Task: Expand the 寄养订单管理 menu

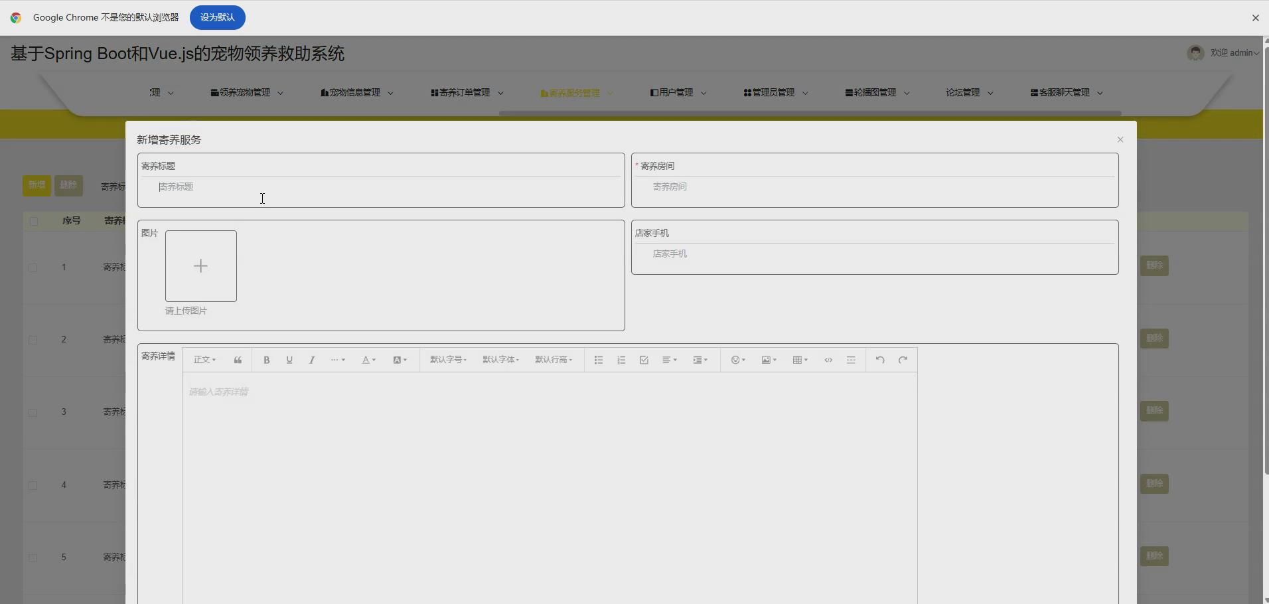Action: [467, 93]
